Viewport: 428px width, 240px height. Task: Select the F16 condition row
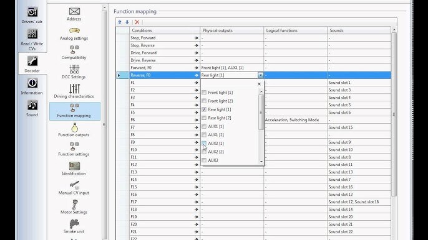pyautogui.click(x=165, y=195)
